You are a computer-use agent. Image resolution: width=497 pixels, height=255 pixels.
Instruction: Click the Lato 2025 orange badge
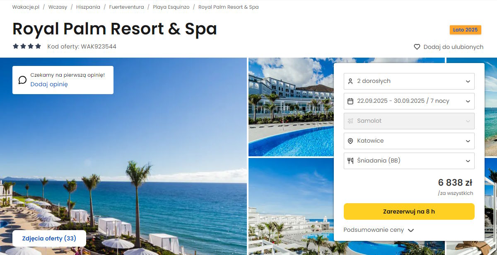(466, 30)
